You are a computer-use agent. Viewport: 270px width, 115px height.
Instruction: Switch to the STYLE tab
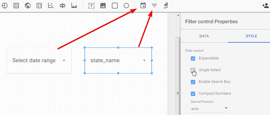[251, 36]
